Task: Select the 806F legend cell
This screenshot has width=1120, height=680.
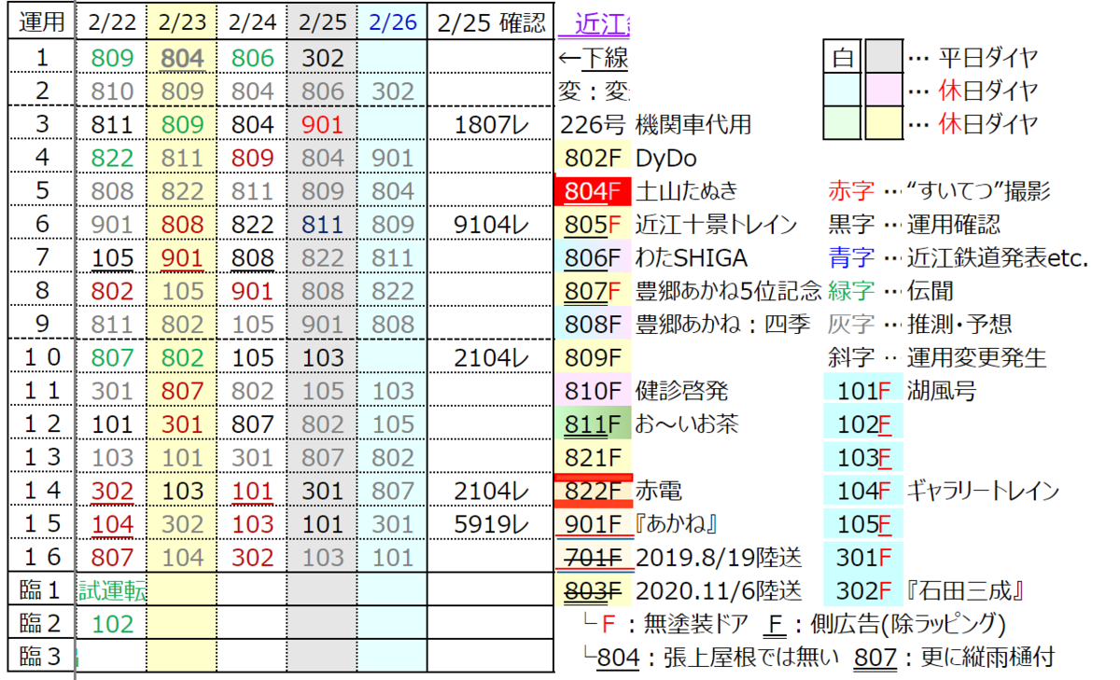Action: [592, 258]
